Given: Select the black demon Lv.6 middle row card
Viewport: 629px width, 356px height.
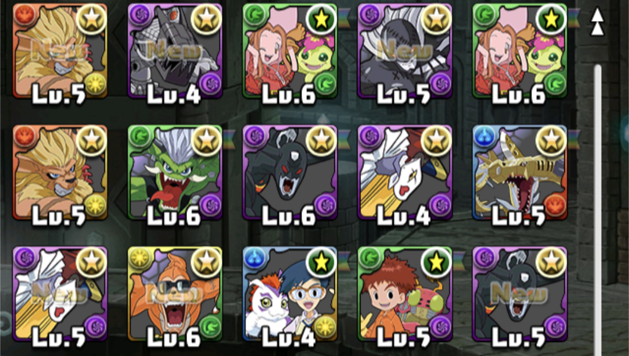Looking at the screenshot, I should (290, 173).
